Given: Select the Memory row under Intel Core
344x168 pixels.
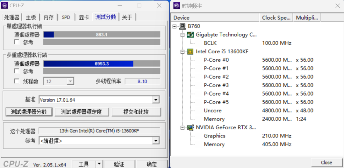Looking at the screenshot, I should coord(214,119).
